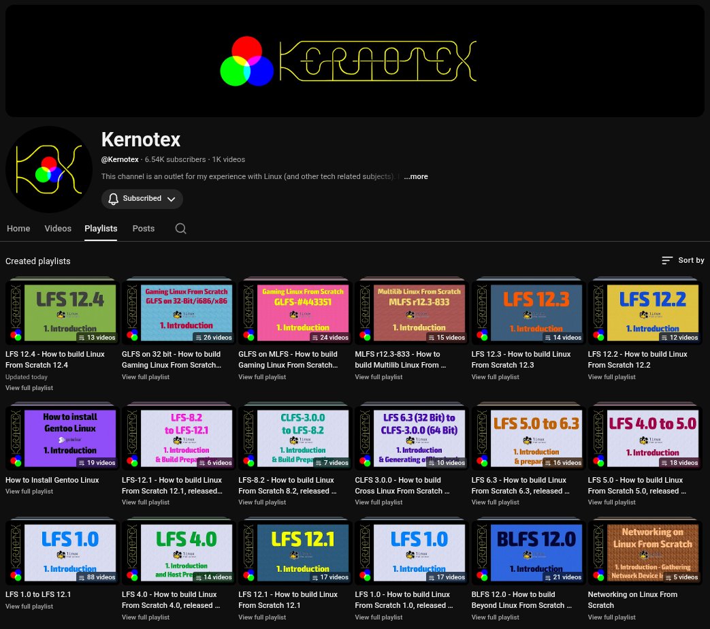Open the LFS 5.0 to 6.3 thumbnail
Screen dimensions: 710x629
point(528,438)
